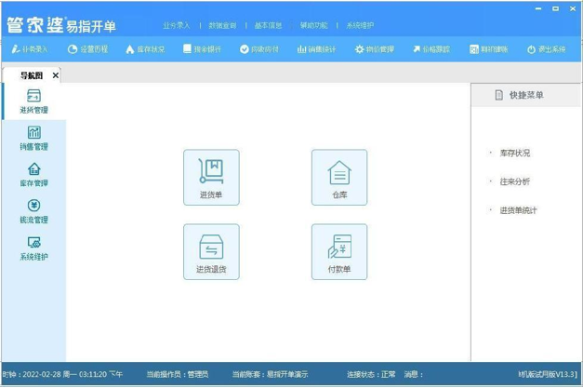This screenshot has width=583, height=388.
Task: Open the 仓库 warehouse icon
Action: pyautogui.click(x=338, y=177)
